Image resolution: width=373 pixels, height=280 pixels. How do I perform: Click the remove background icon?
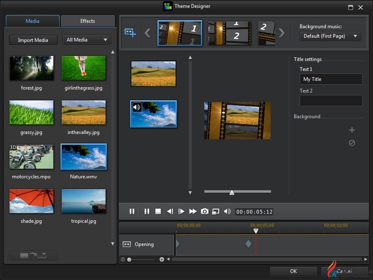352,143
